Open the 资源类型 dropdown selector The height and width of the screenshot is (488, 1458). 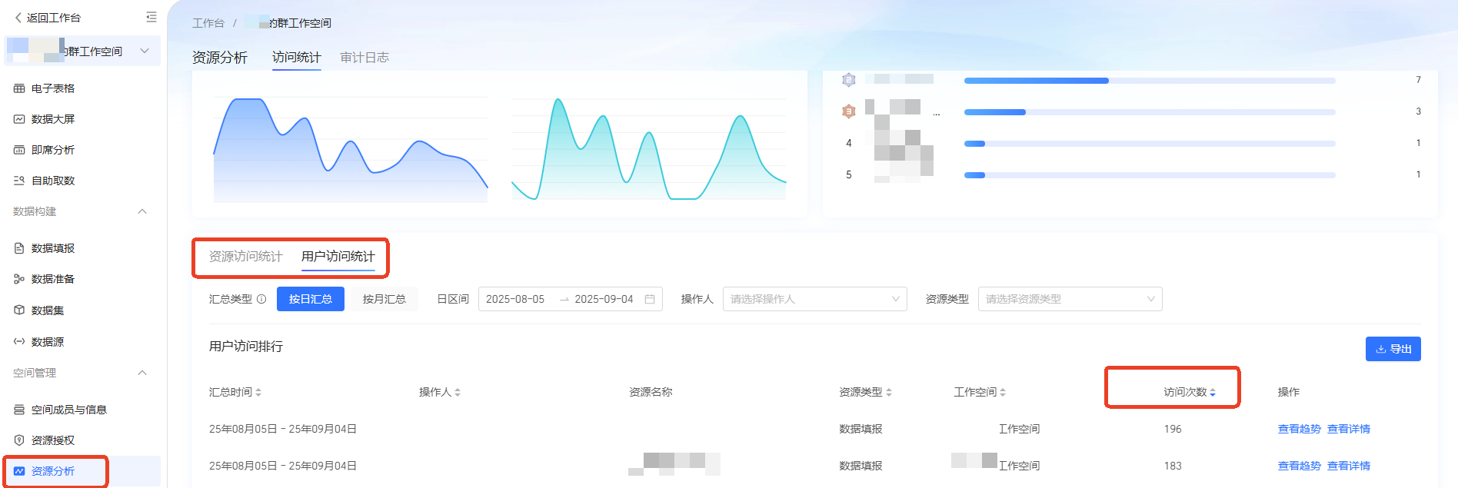(1070, 299)
